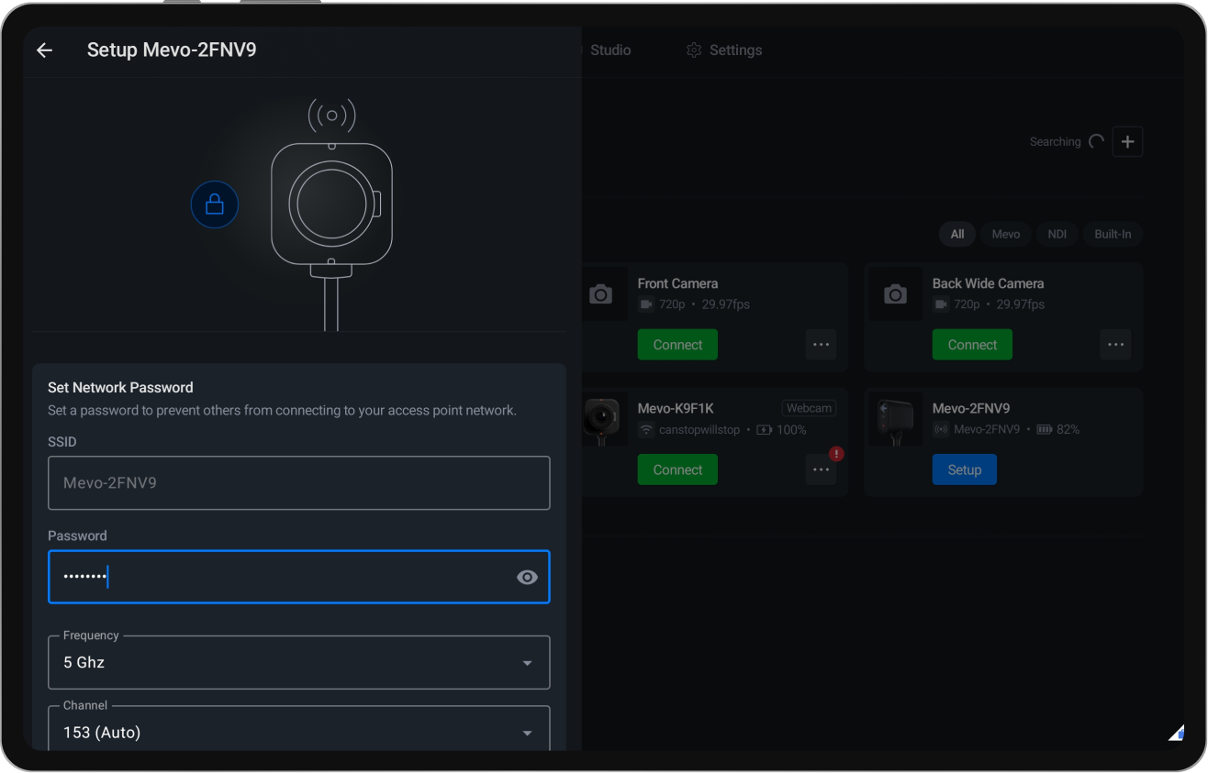Connect the Back Wide Camera

[972, 345]
